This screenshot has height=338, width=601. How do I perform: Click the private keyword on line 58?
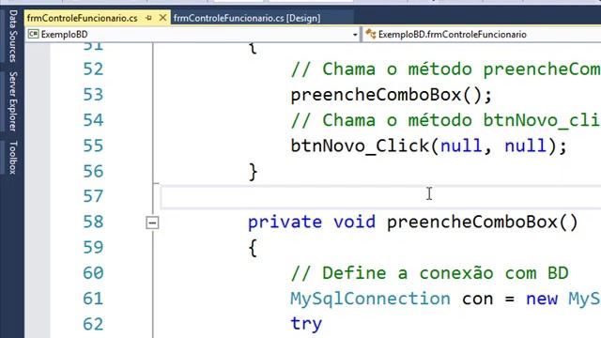285,223
